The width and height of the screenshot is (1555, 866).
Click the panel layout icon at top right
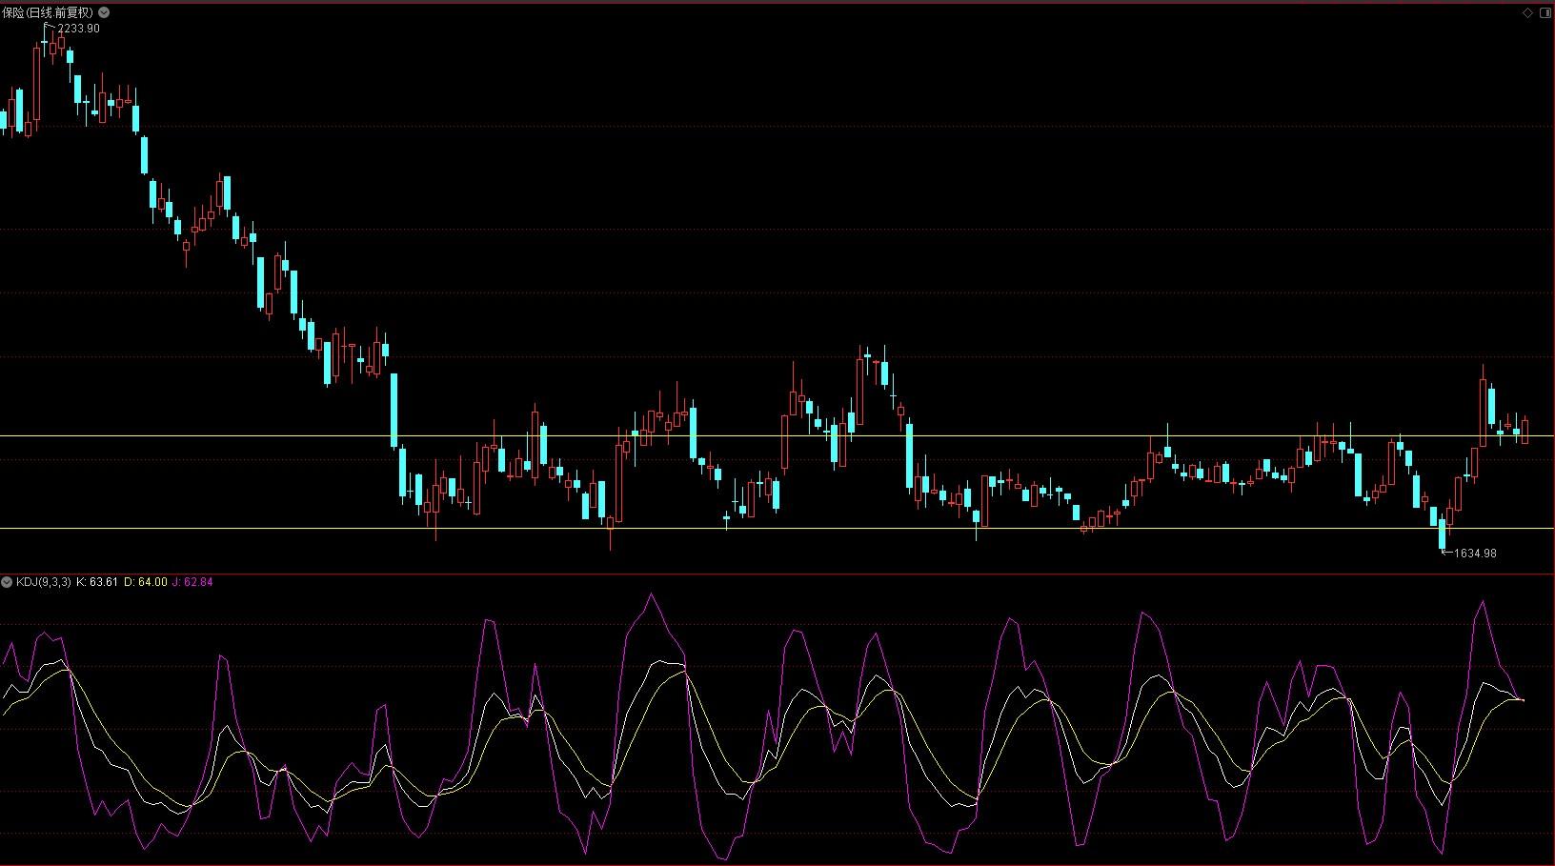click(1544, 12)
